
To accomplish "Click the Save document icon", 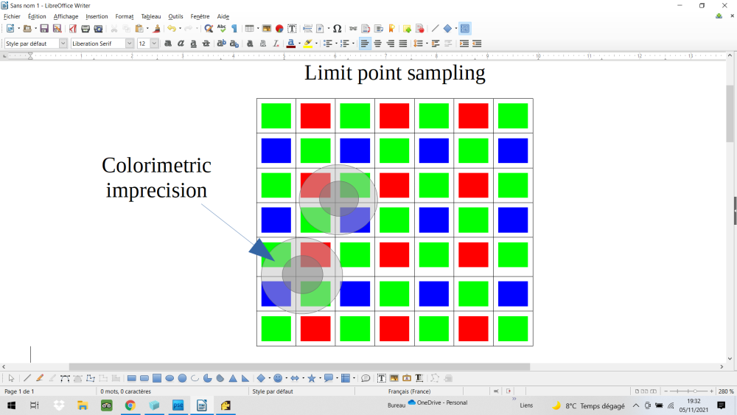I will coord(44,29).
